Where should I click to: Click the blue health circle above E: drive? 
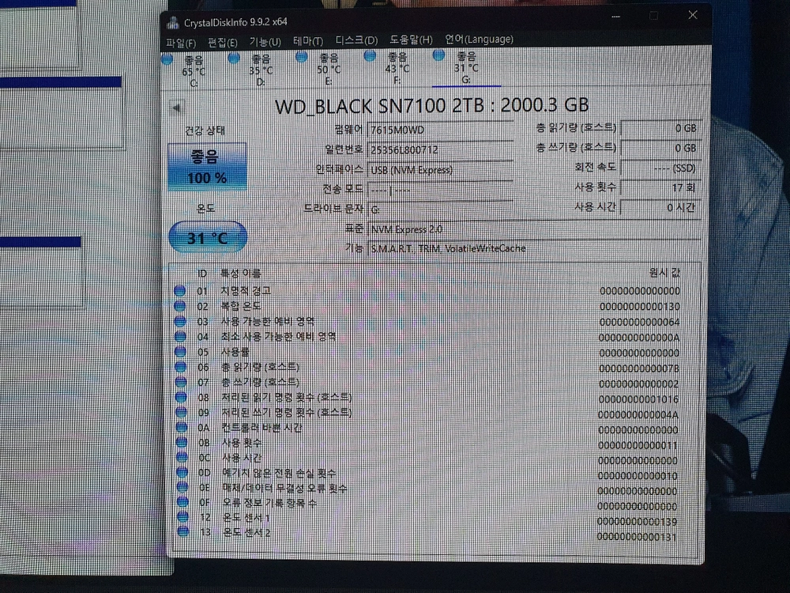point(301,56)
